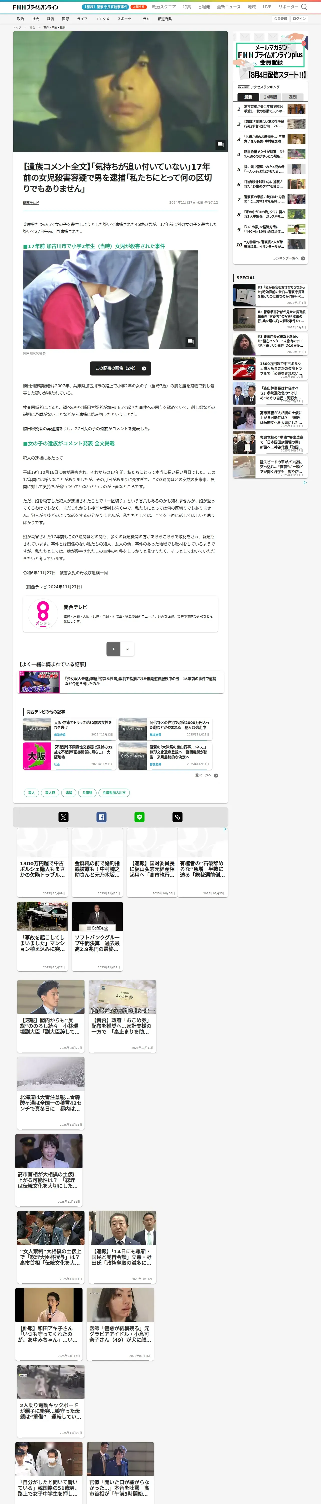Screen dimensions: 321x1504
Task: Click FNNプライムオンライン site logo
Action: point(35,7)
